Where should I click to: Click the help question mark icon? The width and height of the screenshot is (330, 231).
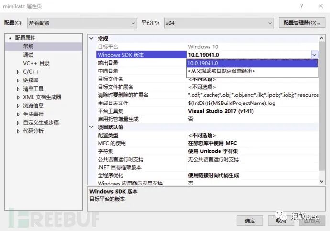coord(302,6)
